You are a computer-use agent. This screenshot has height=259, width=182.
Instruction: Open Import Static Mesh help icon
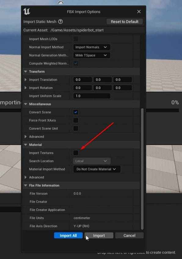(x=60, y=21)
